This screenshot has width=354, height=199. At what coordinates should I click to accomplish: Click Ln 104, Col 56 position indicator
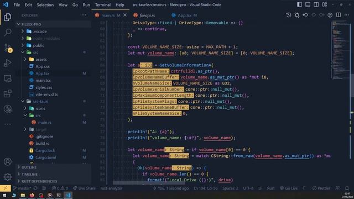tap(205, 188)
